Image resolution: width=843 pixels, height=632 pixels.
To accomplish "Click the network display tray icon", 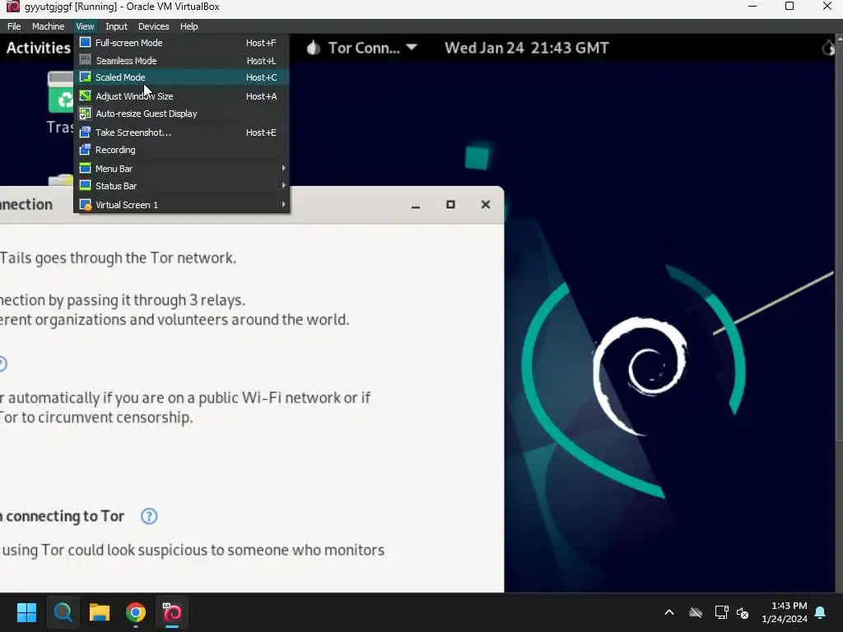I will pos(721,612).
